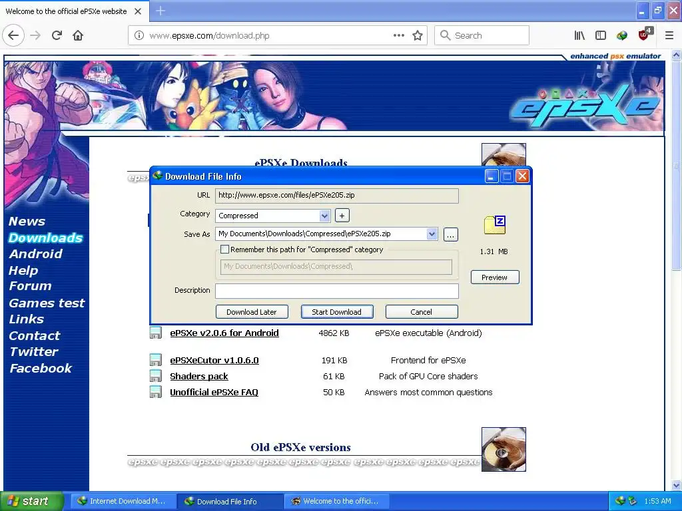Click the browser Search box
682x511 pixels.
[x=482, y=36]
